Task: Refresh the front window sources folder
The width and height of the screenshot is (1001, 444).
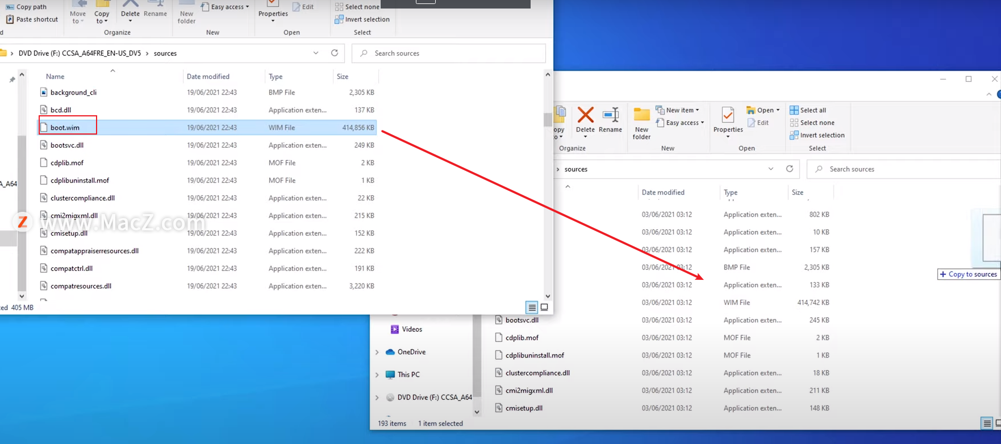Action: coord(335,53)
